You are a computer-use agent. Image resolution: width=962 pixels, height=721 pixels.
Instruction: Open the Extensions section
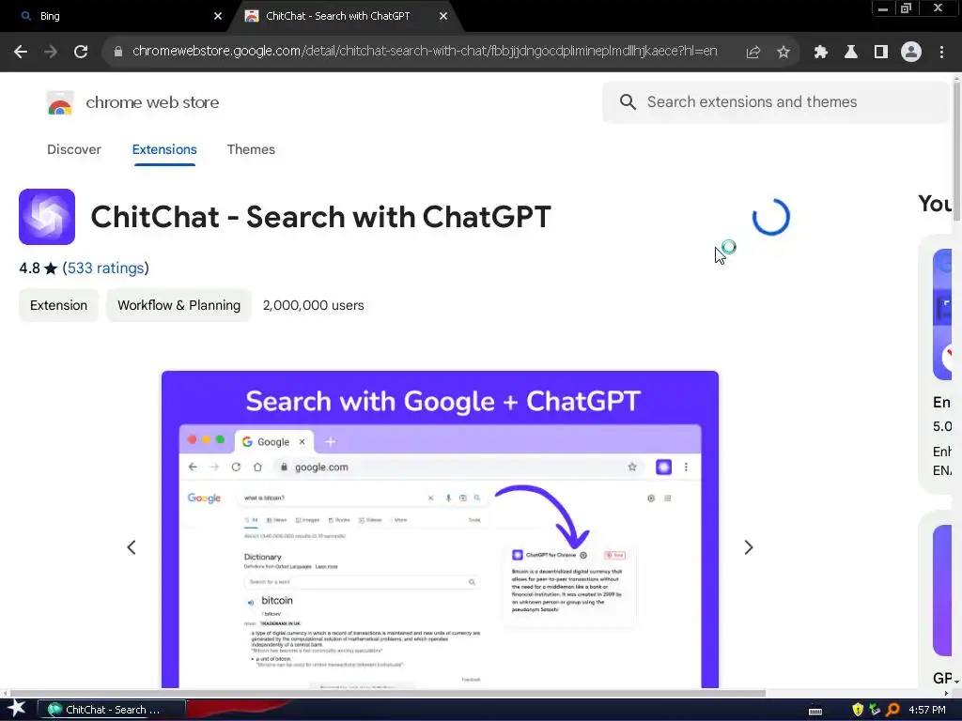(164, 149)
